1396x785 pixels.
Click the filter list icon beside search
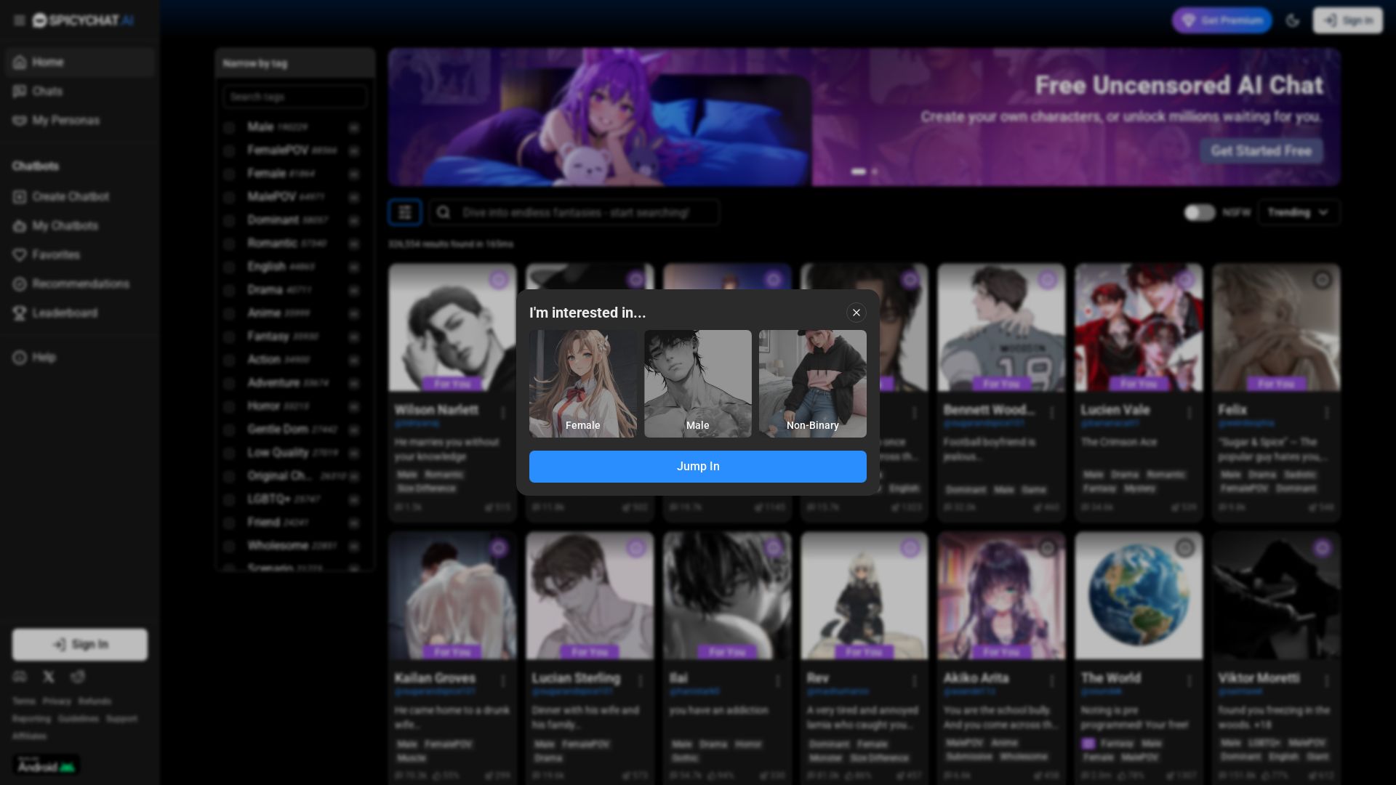(405, 212)
